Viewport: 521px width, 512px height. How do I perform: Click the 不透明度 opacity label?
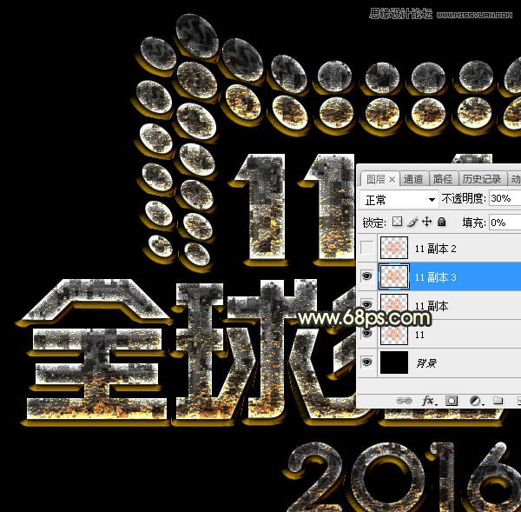point(463,198)
